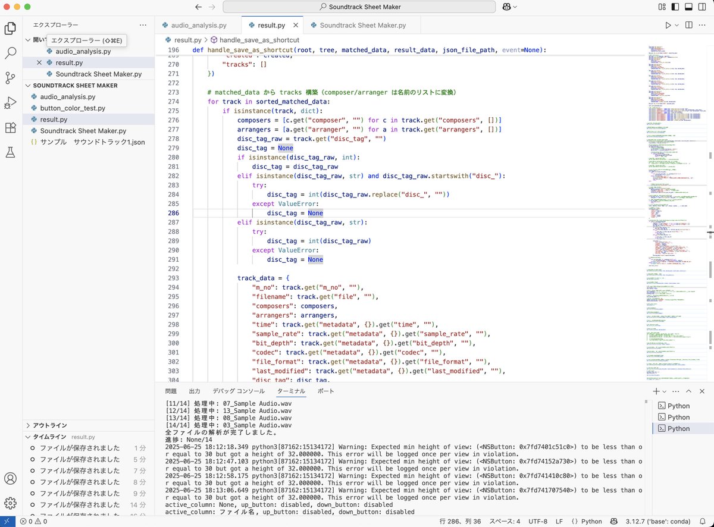
Task: Close the terminal panel
Action: pyautogui.click(x=703, y=391)
